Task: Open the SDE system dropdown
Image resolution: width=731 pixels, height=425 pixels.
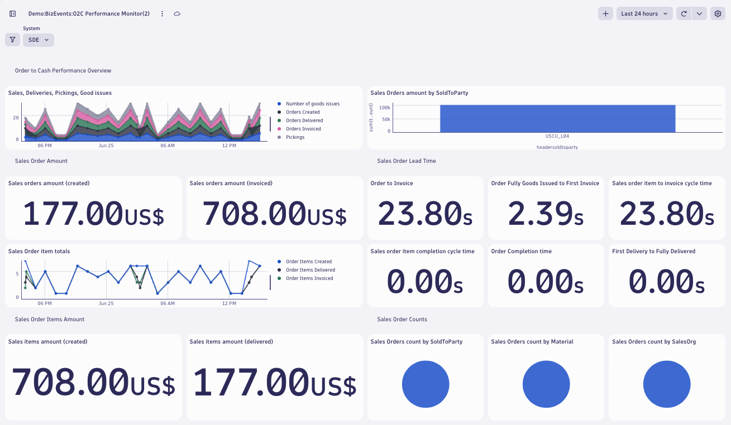Action: tap(38, 40)
